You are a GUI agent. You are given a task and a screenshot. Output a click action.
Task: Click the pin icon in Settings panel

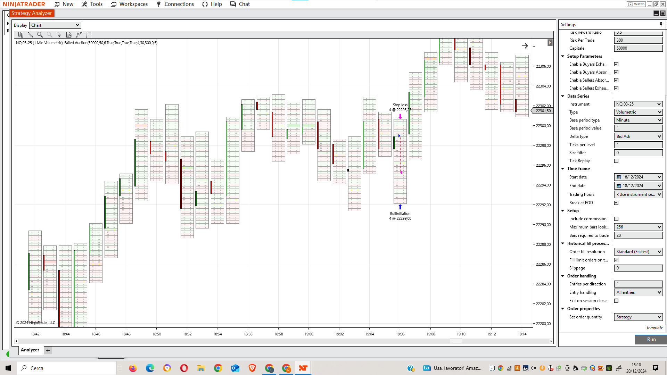(x=661, y=24)
